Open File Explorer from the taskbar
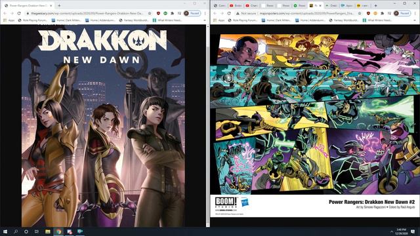The height and width of the screenshot is (236, 420). pos(48,231)
